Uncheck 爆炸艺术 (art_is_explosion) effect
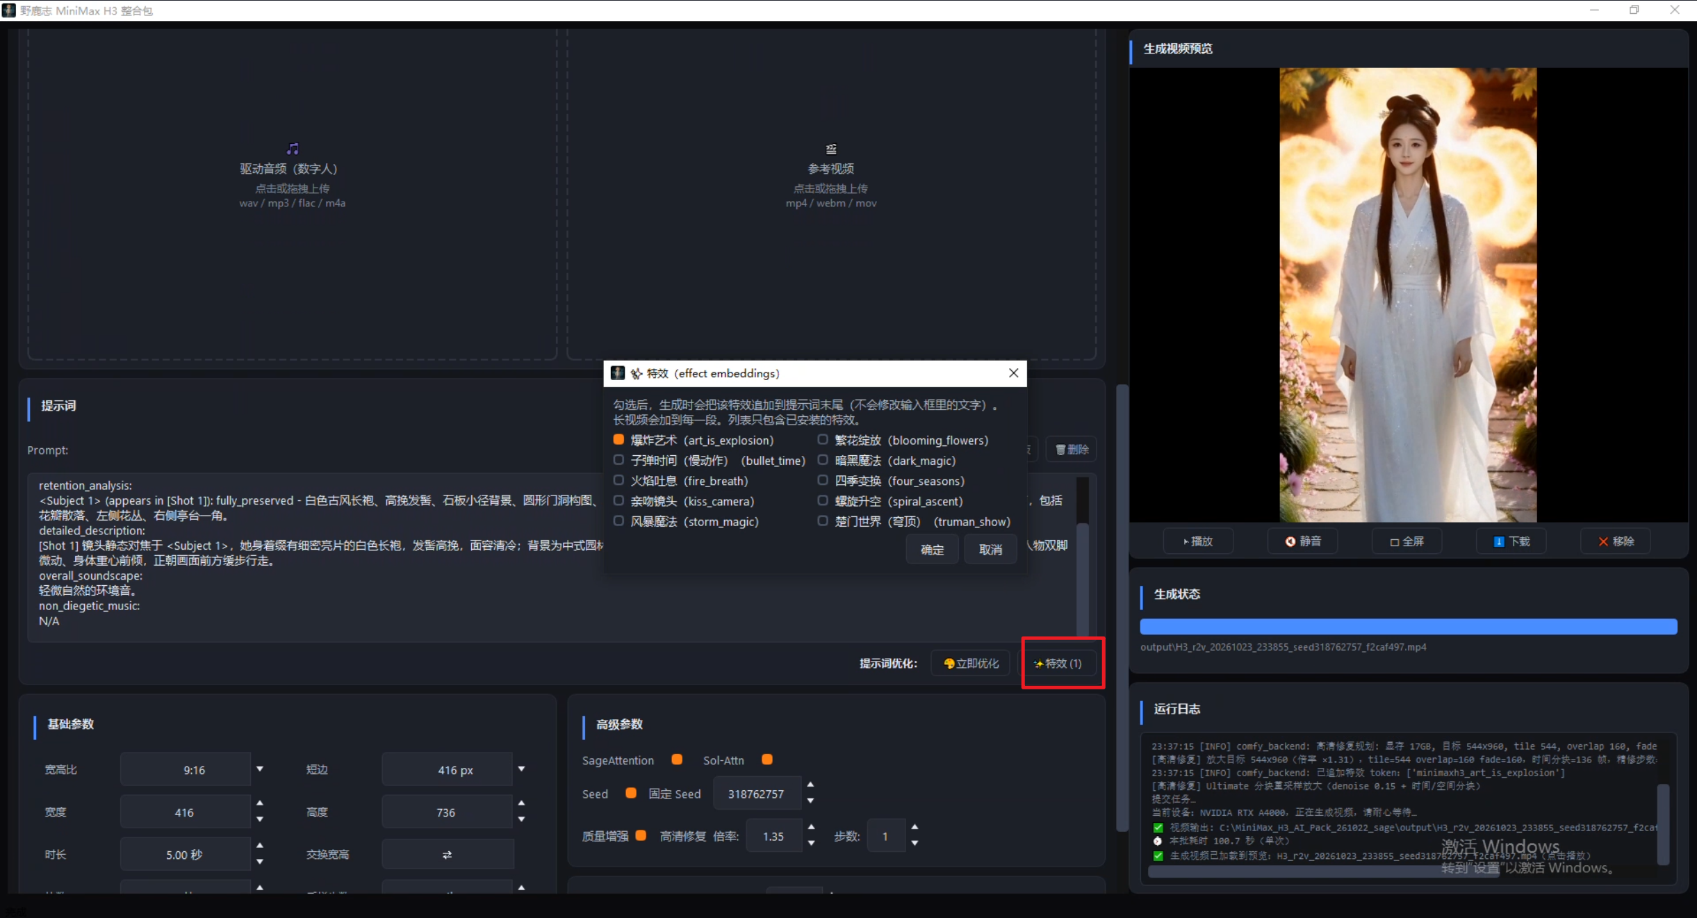 coord(618,440)
